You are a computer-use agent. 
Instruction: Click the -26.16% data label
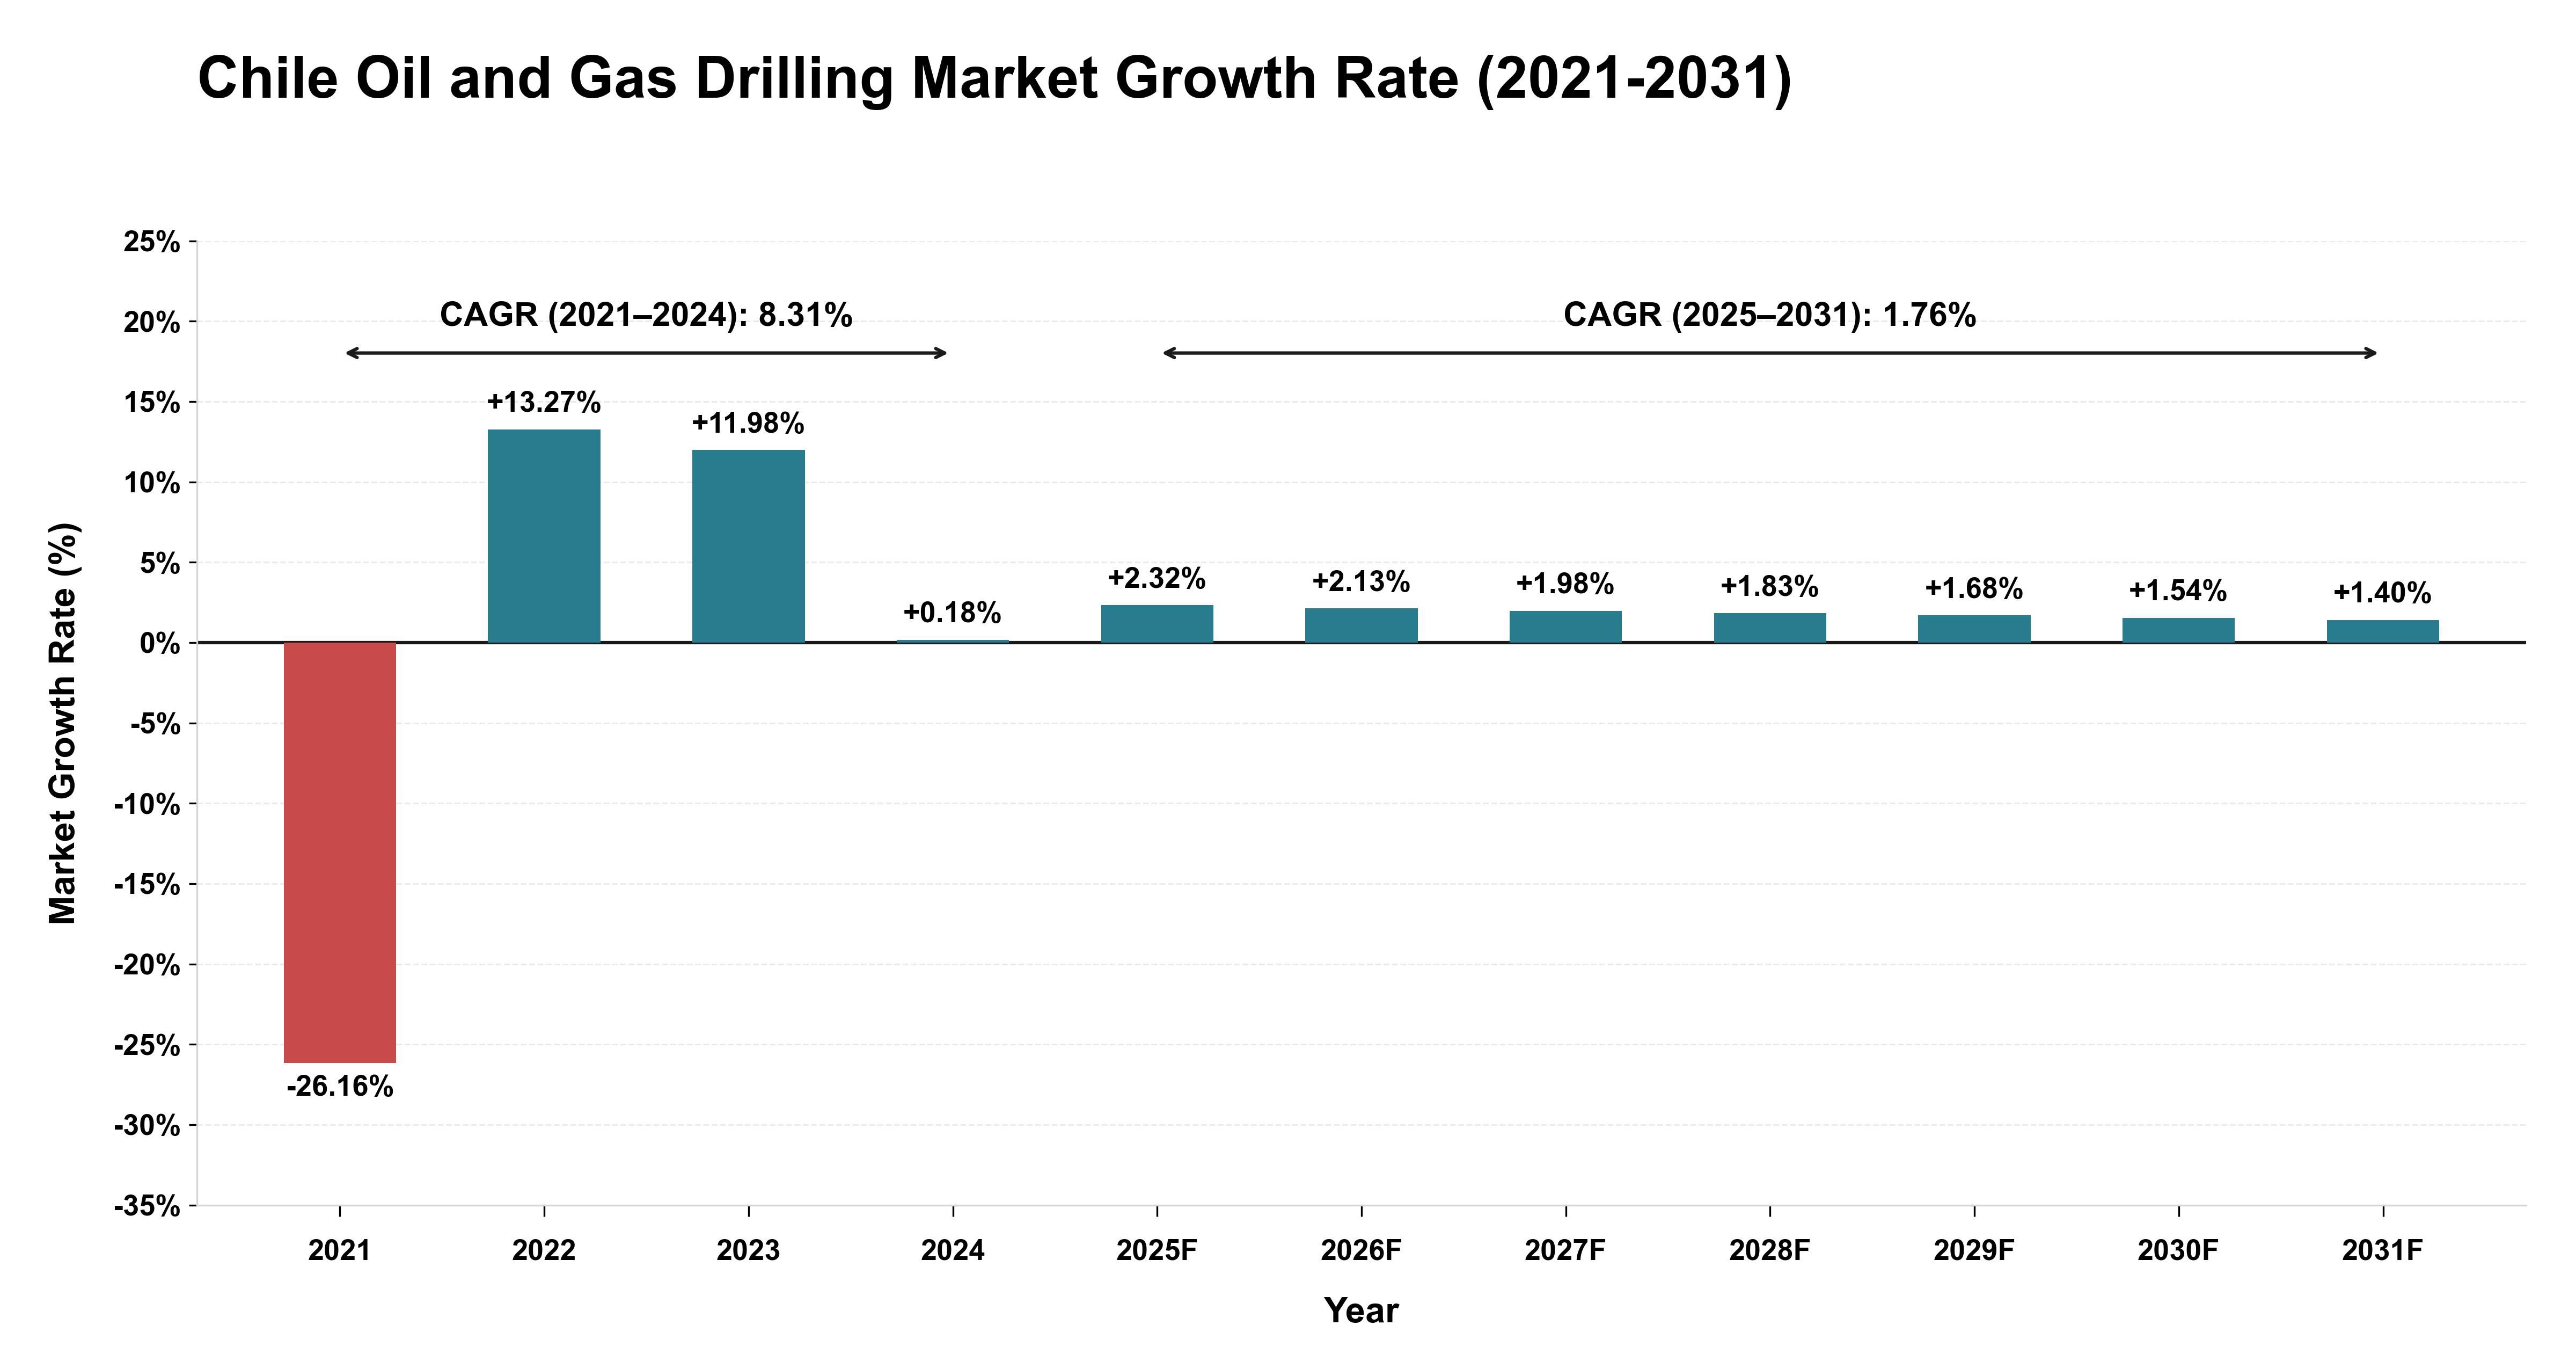tap(340, 1087)
